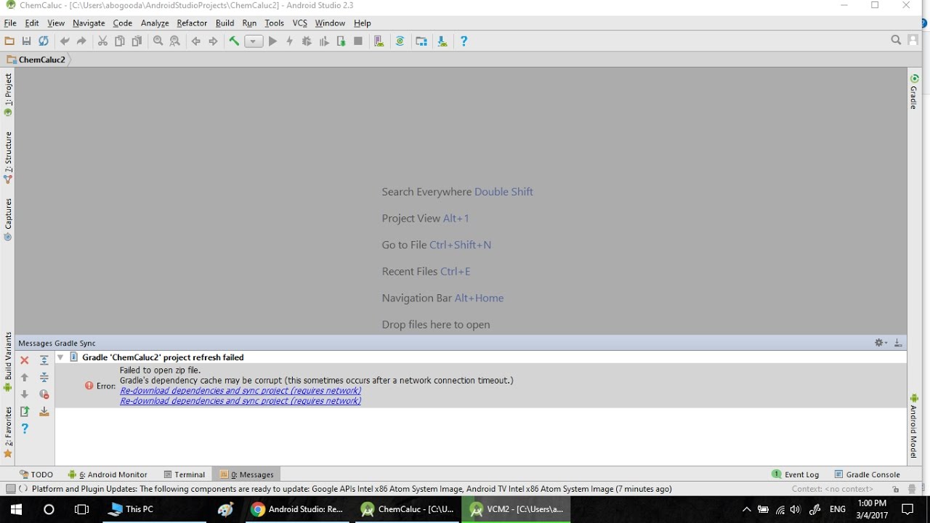930x523 pixels.
Task: Go to previous message with up arrow
Action: point(25,377)
